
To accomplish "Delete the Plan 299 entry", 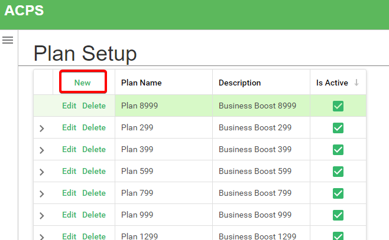I will (94, 128).
